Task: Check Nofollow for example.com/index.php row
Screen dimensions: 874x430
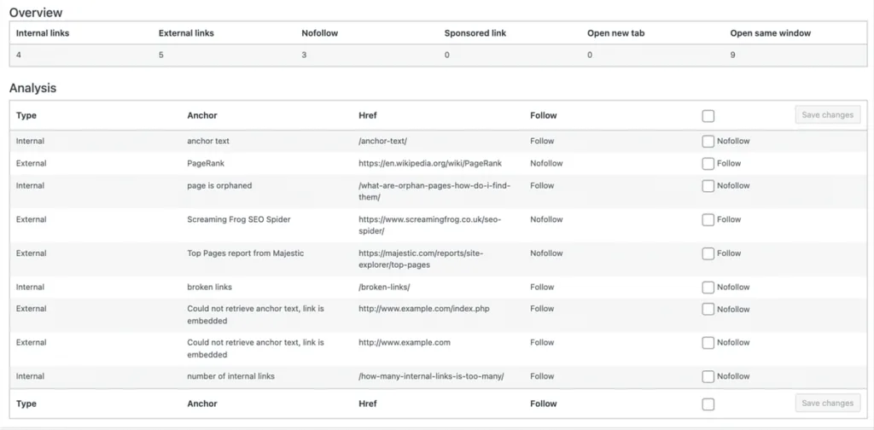Action: pyautogui.click(x=708, y=309)
